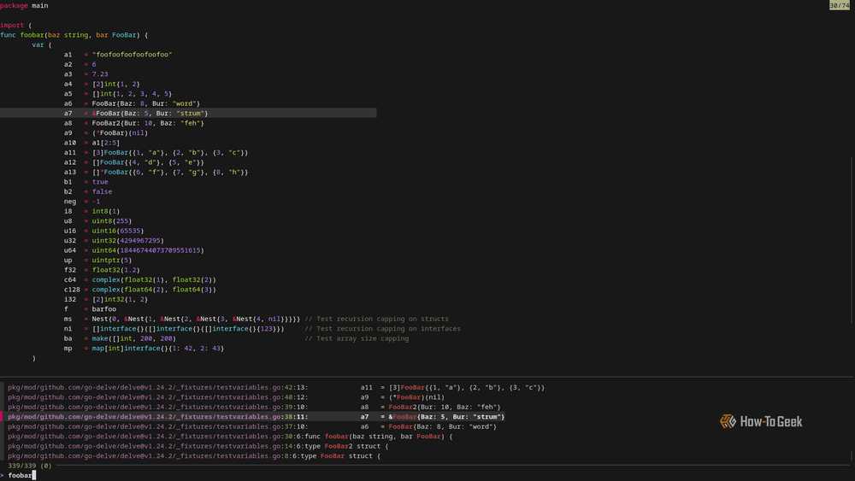Select result line testvariables.go:39:10
This screenshot has width=855, height=481.
tap(254, 407)
